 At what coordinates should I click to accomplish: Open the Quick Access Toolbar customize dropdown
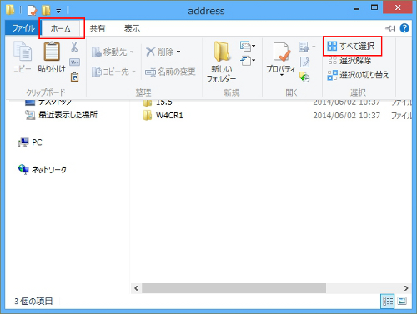tap(58, 11)
